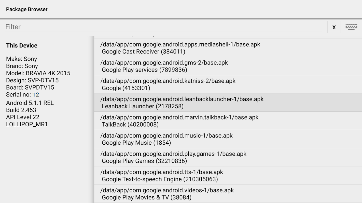Click the API Level 22 text
The image size is (362, 203).
23,117
